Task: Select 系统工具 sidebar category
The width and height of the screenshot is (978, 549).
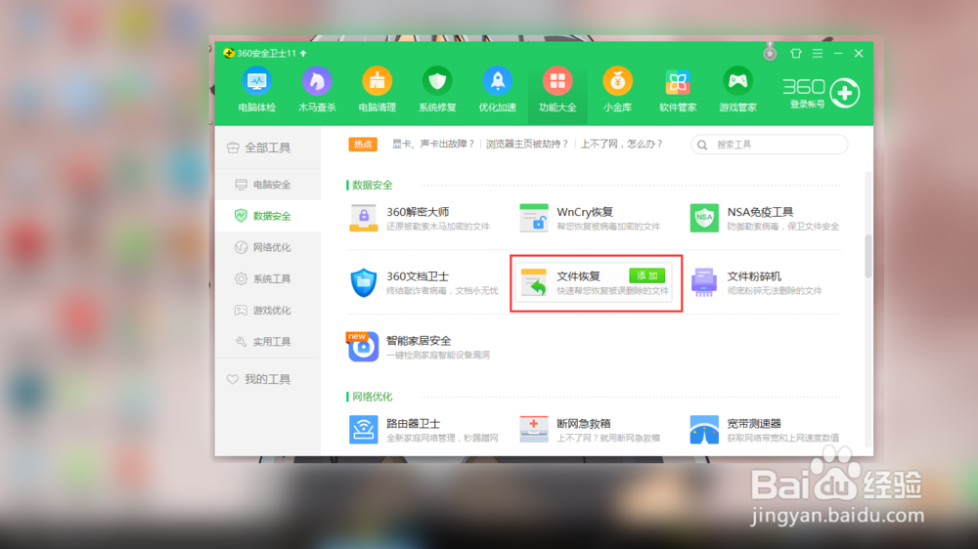Action: click(268, 278)
